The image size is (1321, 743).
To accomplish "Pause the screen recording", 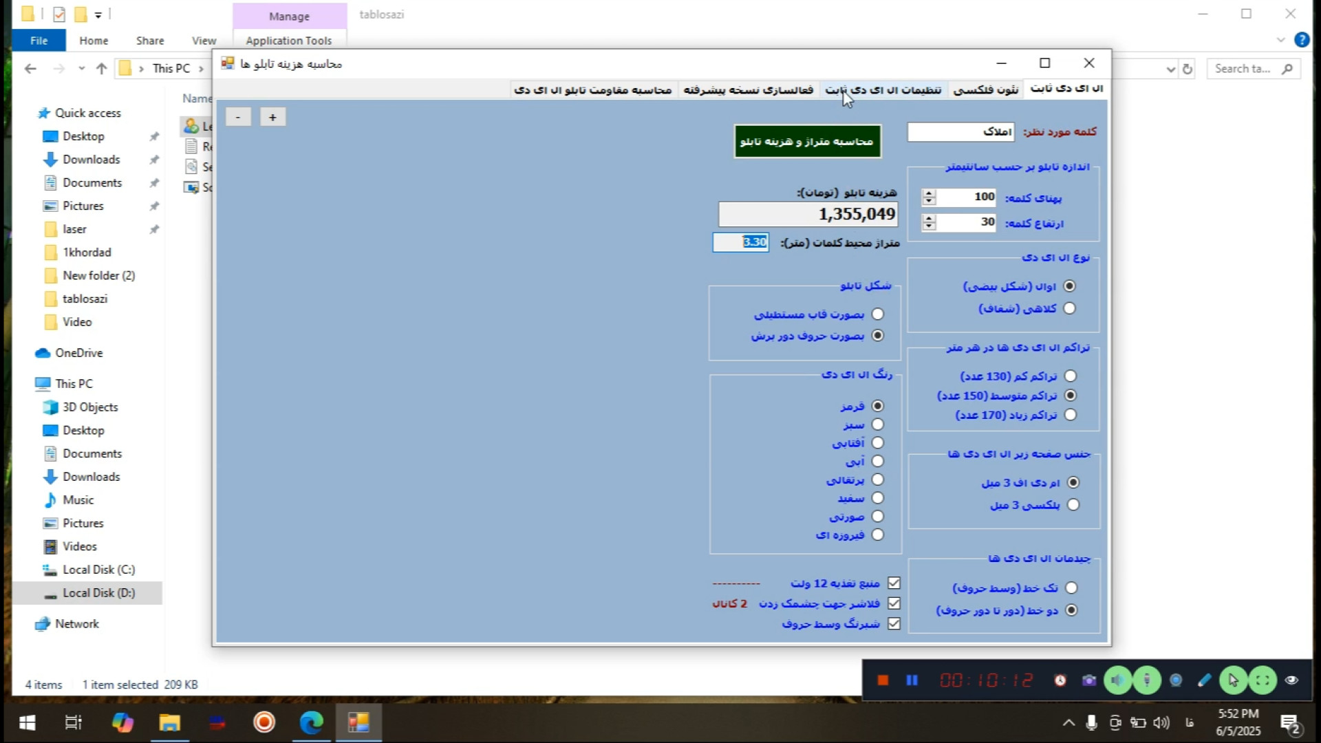I will (x=912, y=680).
